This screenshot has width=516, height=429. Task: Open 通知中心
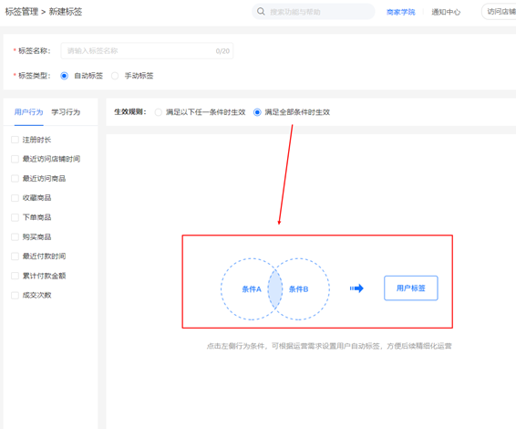[x=446, y=12]
